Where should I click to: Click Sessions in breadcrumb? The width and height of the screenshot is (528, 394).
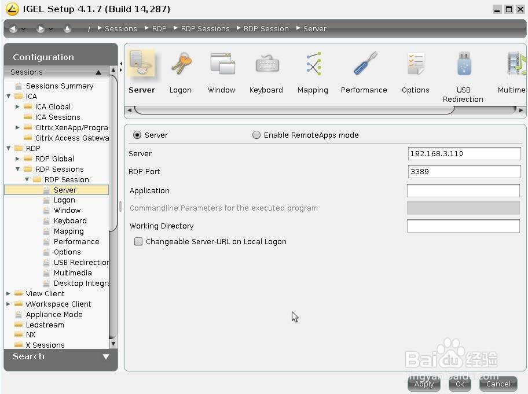pyautogui.click(x=121, y=29)
